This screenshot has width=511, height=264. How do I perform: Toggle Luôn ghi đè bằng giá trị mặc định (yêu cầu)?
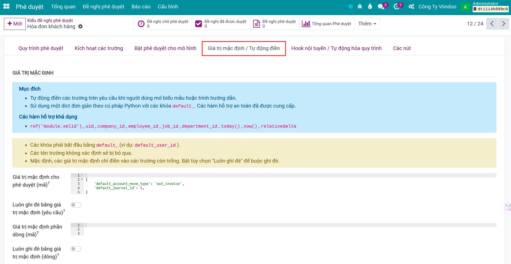(76, 205)
